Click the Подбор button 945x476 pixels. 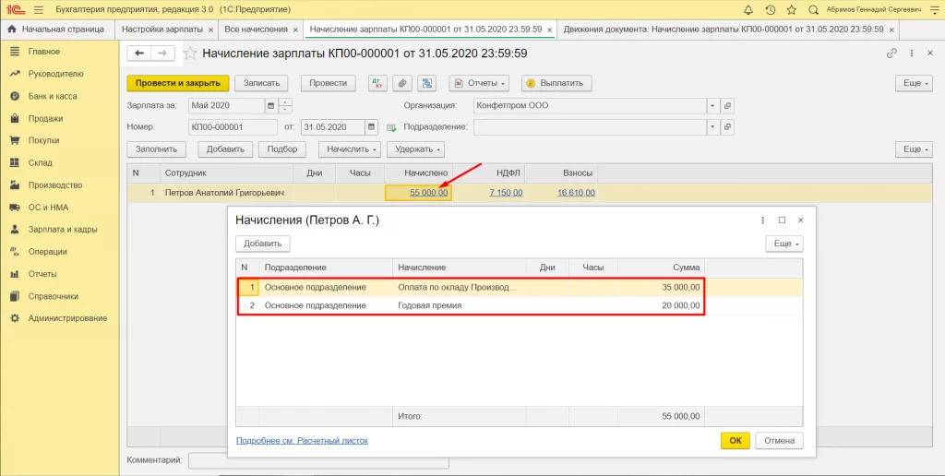click(282, 149)
